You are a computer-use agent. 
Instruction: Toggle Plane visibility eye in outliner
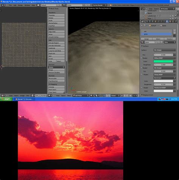click(x=170, y=19)
